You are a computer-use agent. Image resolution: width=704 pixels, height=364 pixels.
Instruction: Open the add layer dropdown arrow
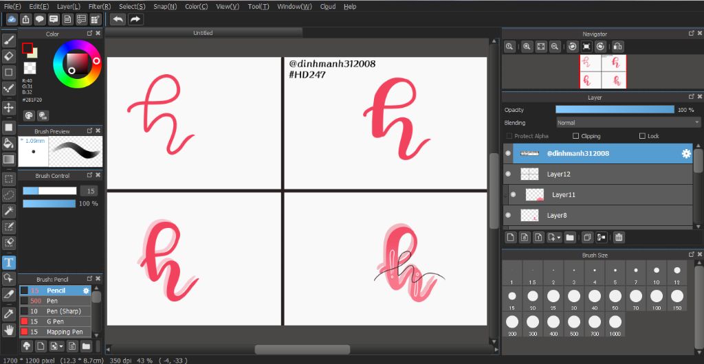(559, 238)
